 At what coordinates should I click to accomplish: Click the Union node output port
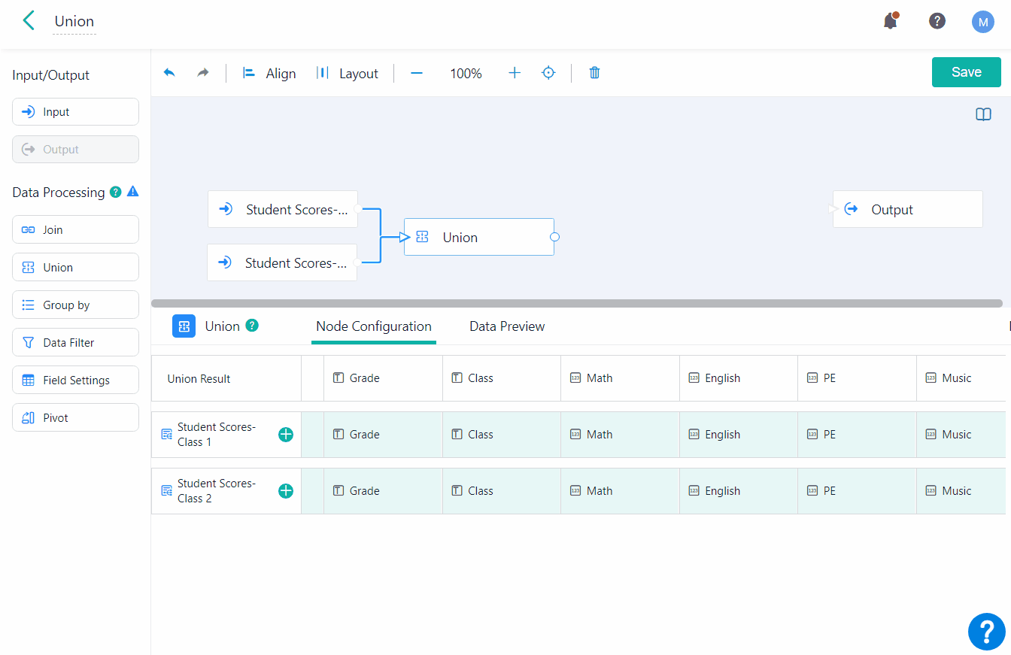pyautogui.click(x=554, y=237)
